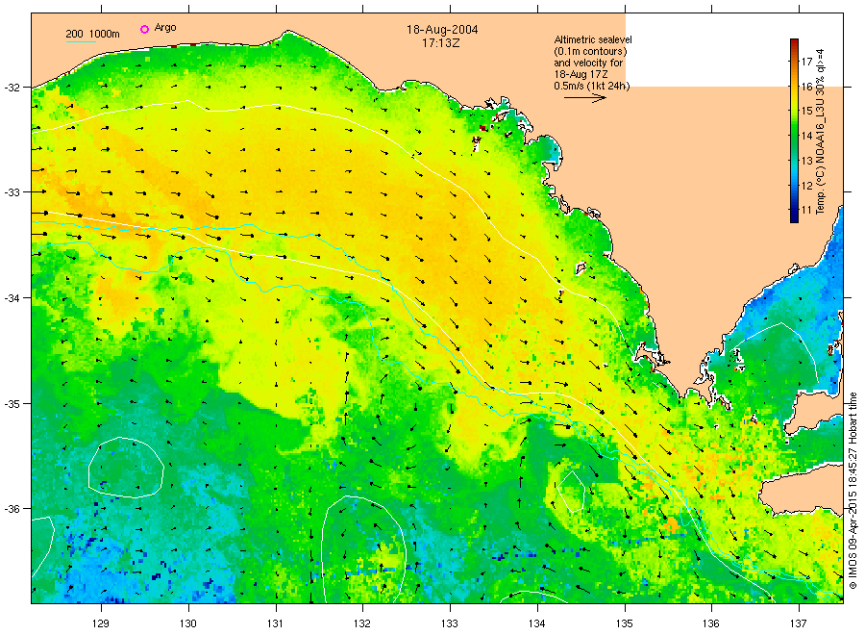Click the 11 value on the color scale
Screen dimensions: 865x635
coord(806,210)
